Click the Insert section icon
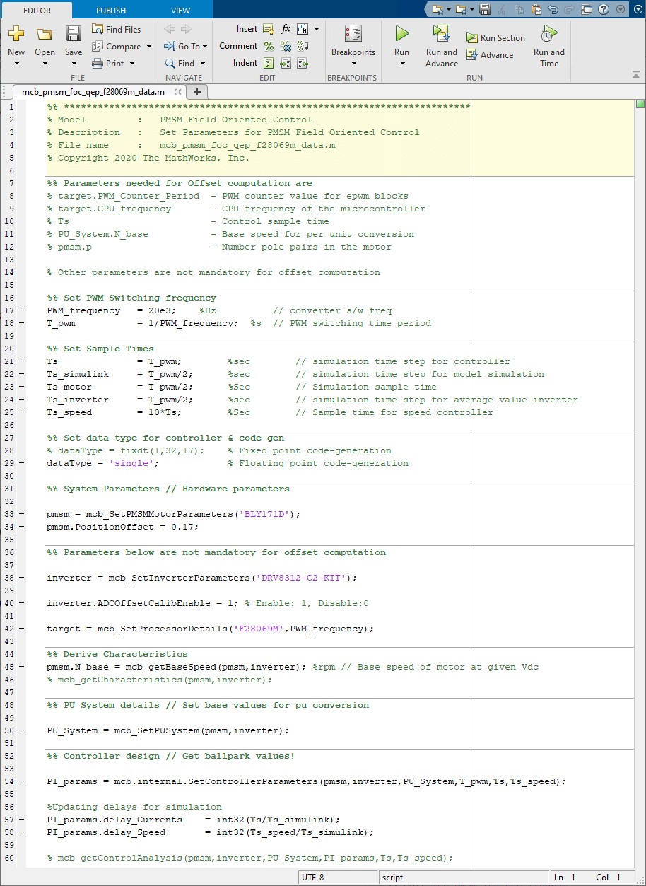Image resolution: width=646 pixels, height=886 pixels. pyautogui.click(x=268, y=30)
